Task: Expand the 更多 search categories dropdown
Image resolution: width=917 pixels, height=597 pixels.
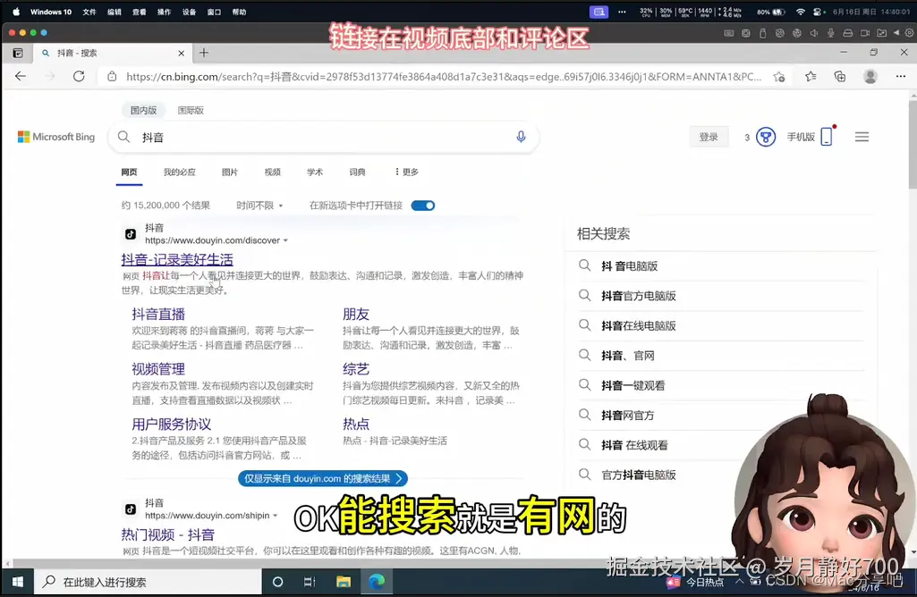Action: [x=405, y=172]
